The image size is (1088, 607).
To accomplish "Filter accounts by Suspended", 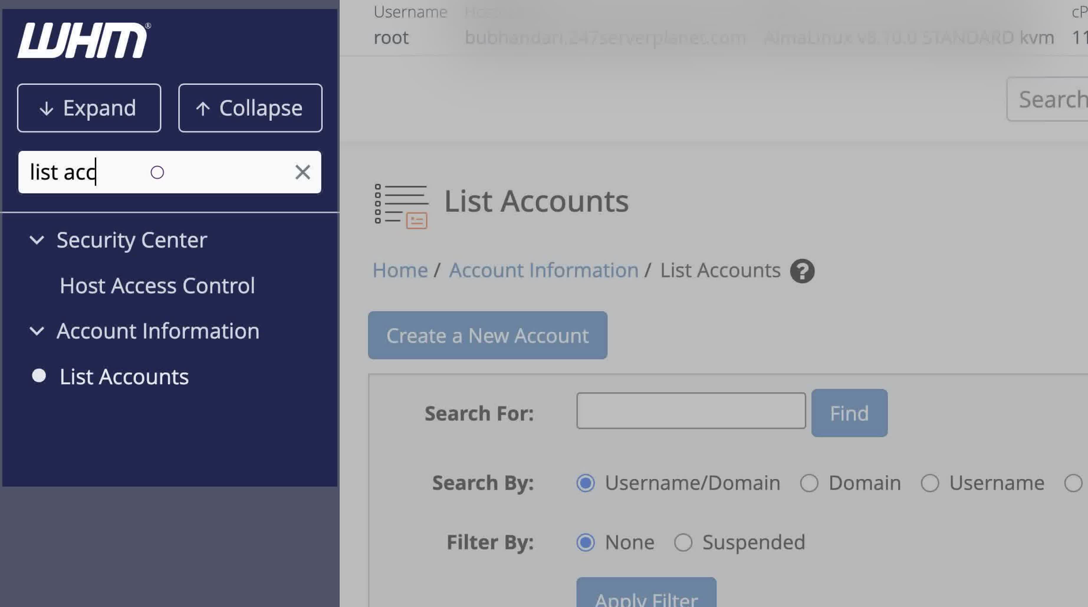I will [x=684, y=542].
